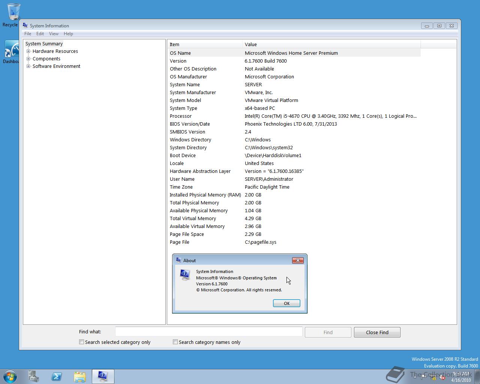
Task: Select the Locale row
Action: (x=294, y=163)
